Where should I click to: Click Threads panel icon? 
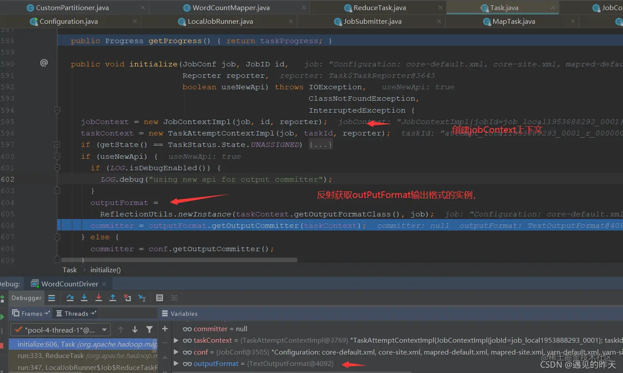coord(59,313)
